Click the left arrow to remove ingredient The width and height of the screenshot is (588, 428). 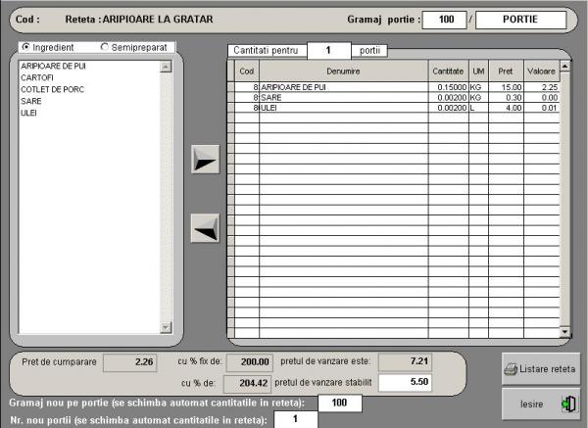coord(205,227)
